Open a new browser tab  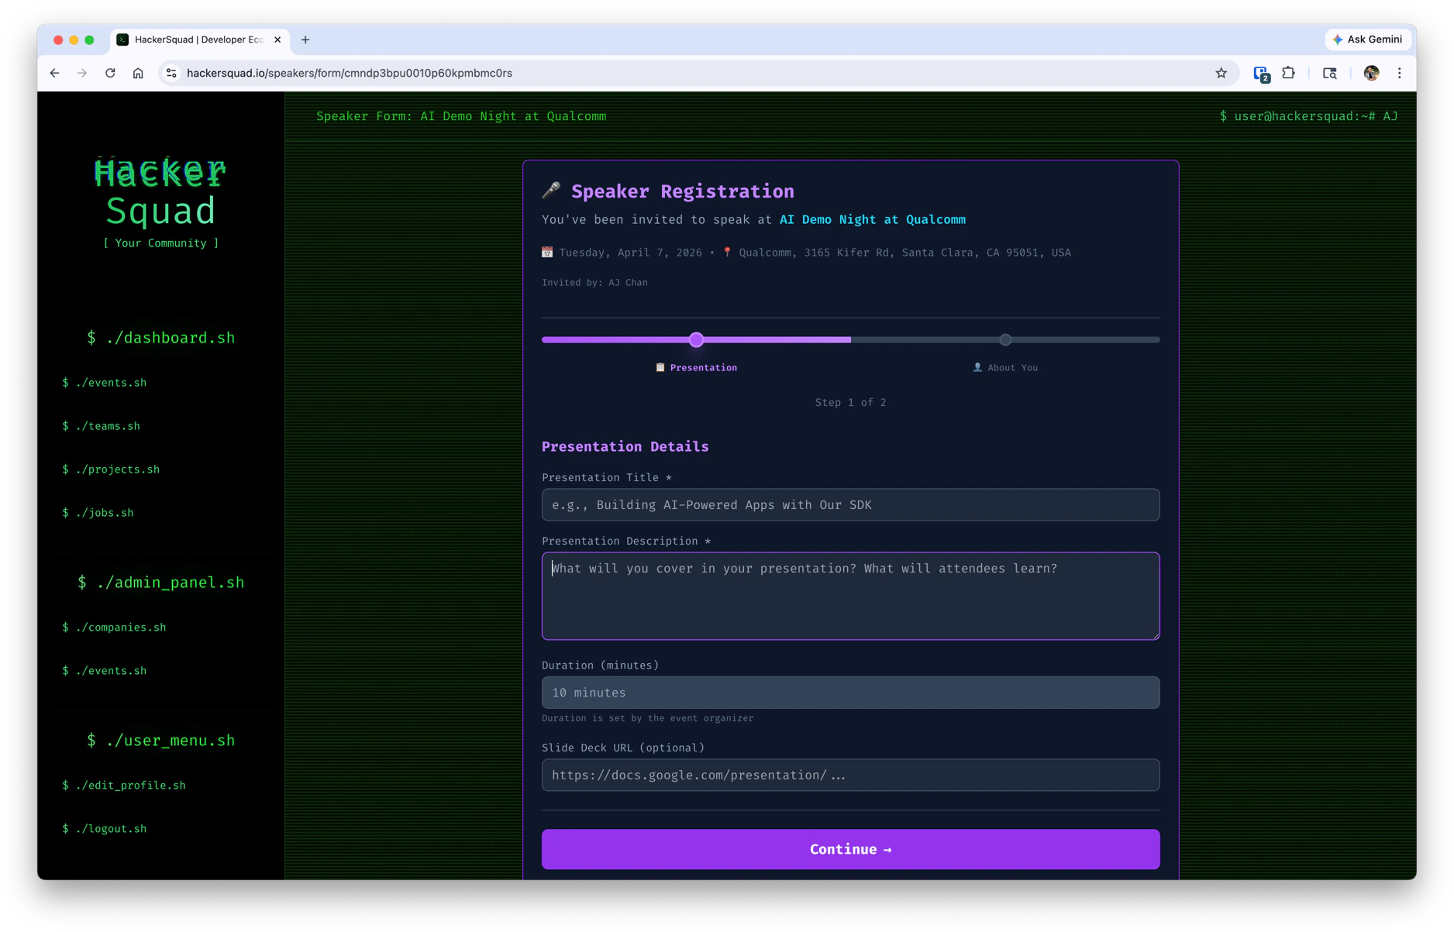(x=305, y=40)
